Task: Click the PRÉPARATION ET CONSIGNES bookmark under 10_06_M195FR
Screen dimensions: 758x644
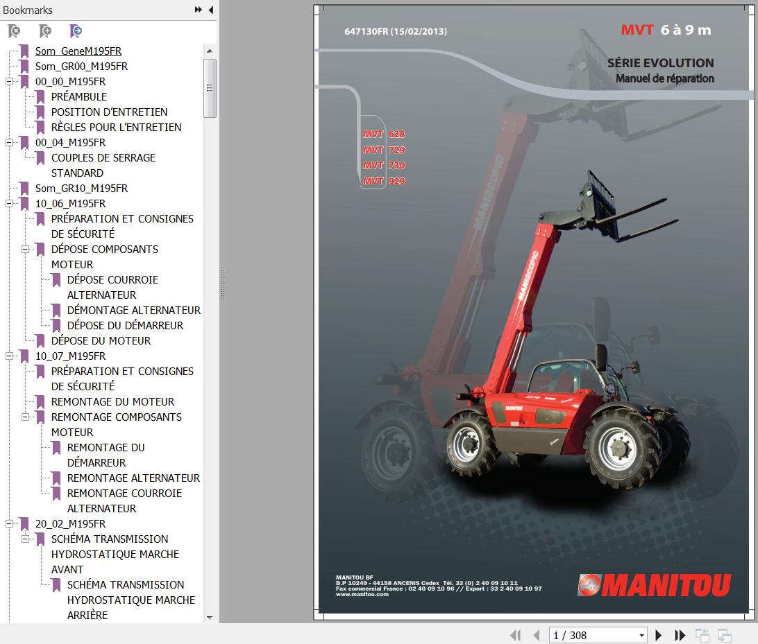Action: (122, 227)
